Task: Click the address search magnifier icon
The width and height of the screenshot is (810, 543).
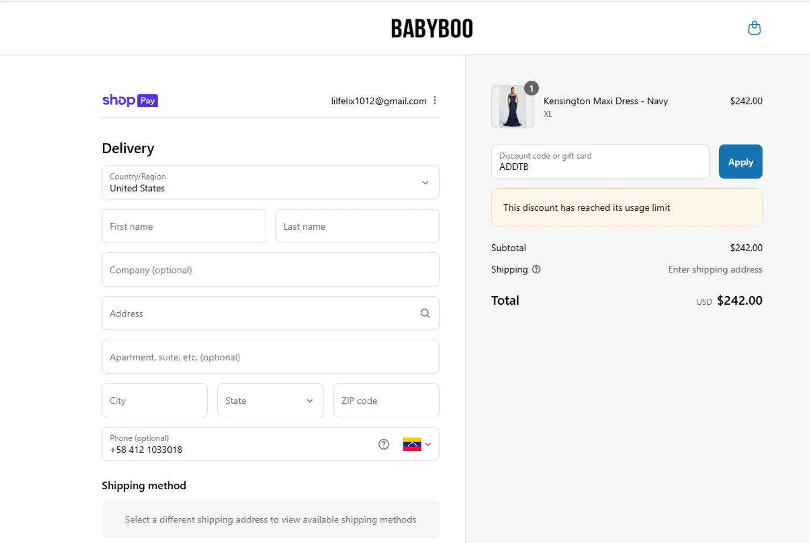Action: click(x=425, y=313)
